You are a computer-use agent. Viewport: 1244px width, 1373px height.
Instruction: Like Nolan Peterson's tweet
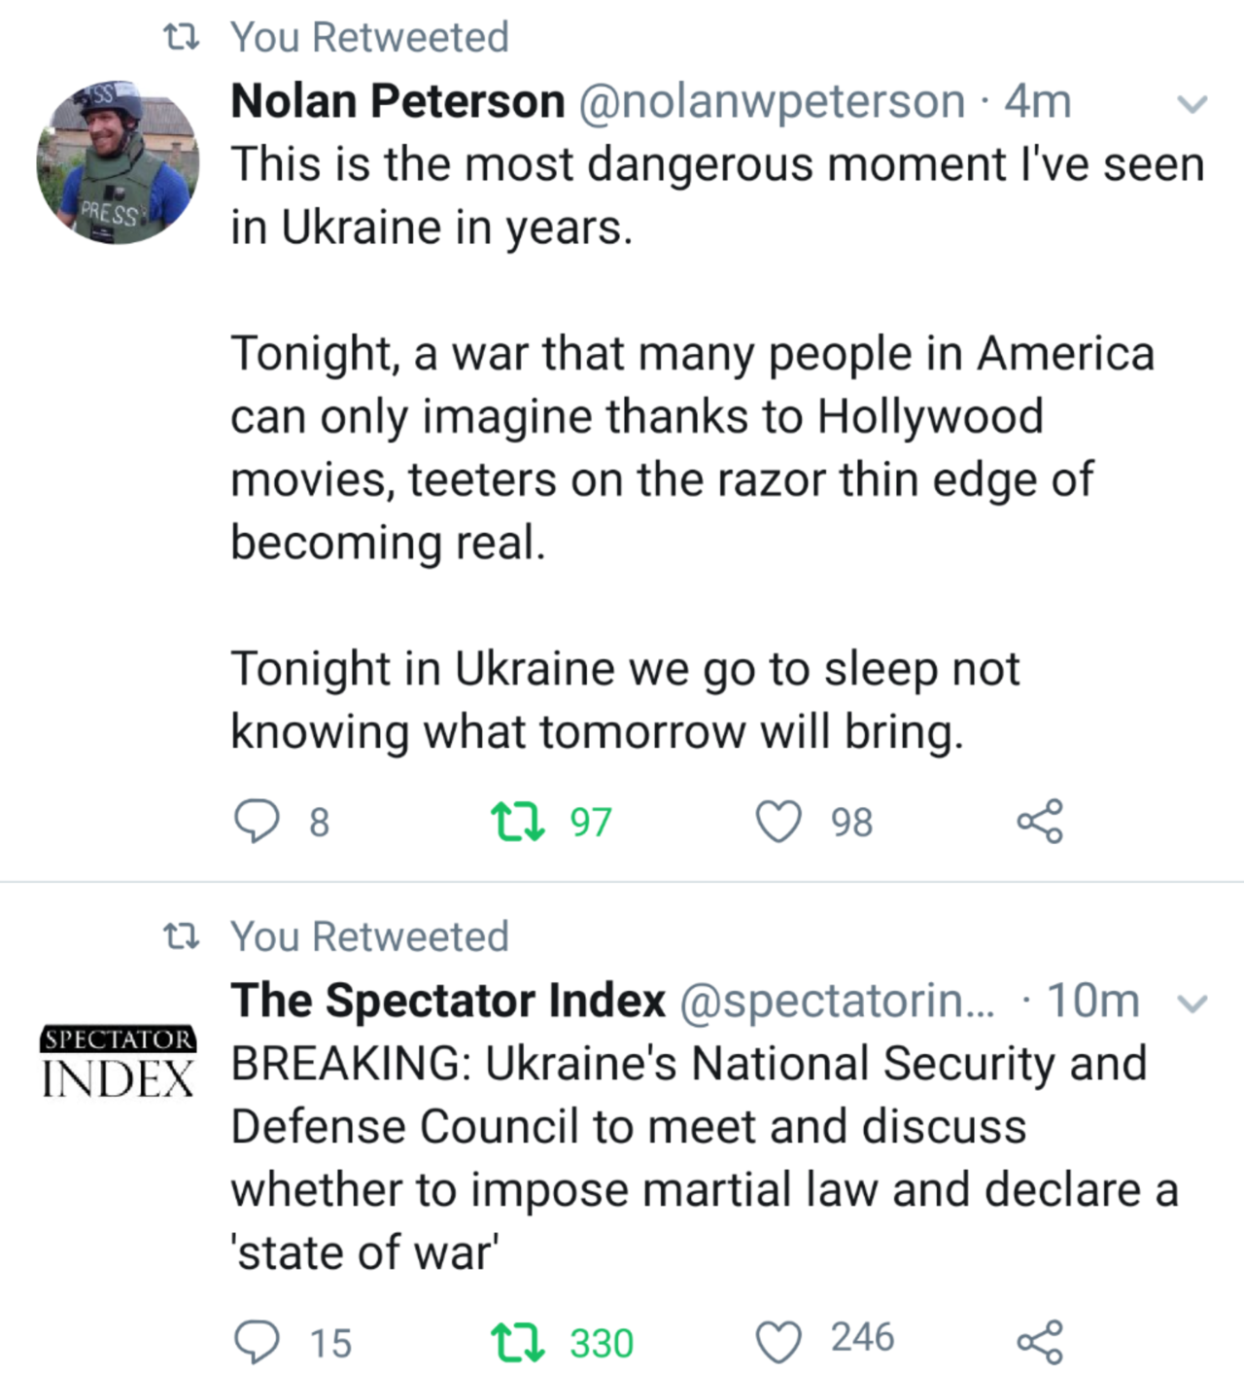778,822
